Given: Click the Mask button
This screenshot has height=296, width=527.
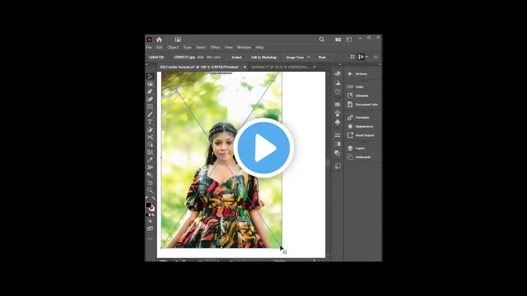Looking at the screenshot, I should [x=322, y=57].
